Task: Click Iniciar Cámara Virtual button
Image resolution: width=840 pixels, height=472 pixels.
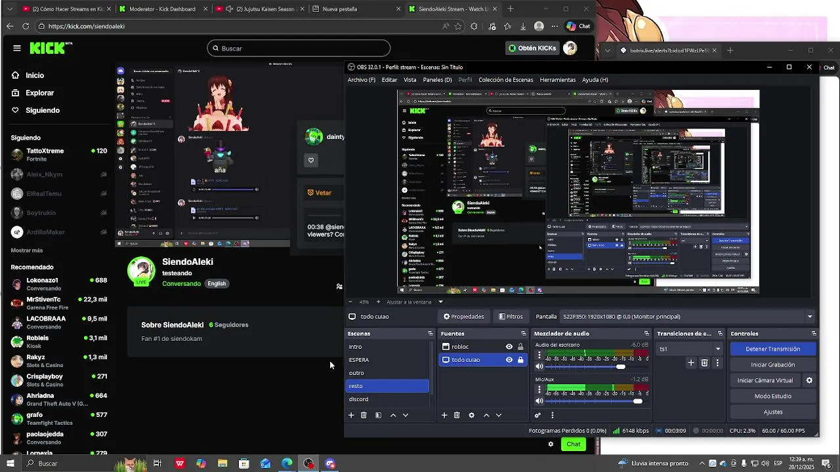Action: pos(765,380)
